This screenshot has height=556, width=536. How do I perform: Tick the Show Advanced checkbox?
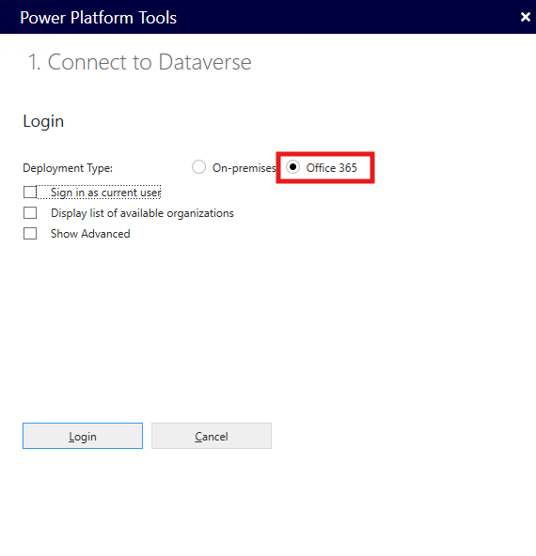point(30,234)
